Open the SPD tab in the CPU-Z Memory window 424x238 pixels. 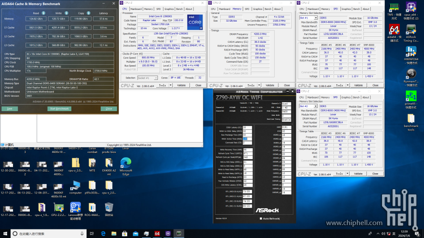(x=247, y=9)
